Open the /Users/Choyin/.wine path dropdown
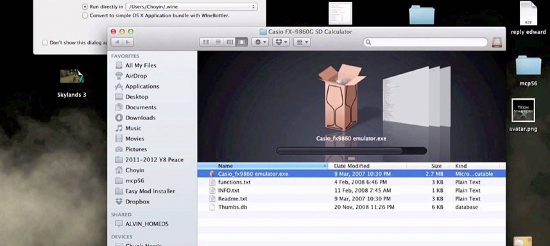The width and height of the screenshot is (550, 246). click(192, 7)
